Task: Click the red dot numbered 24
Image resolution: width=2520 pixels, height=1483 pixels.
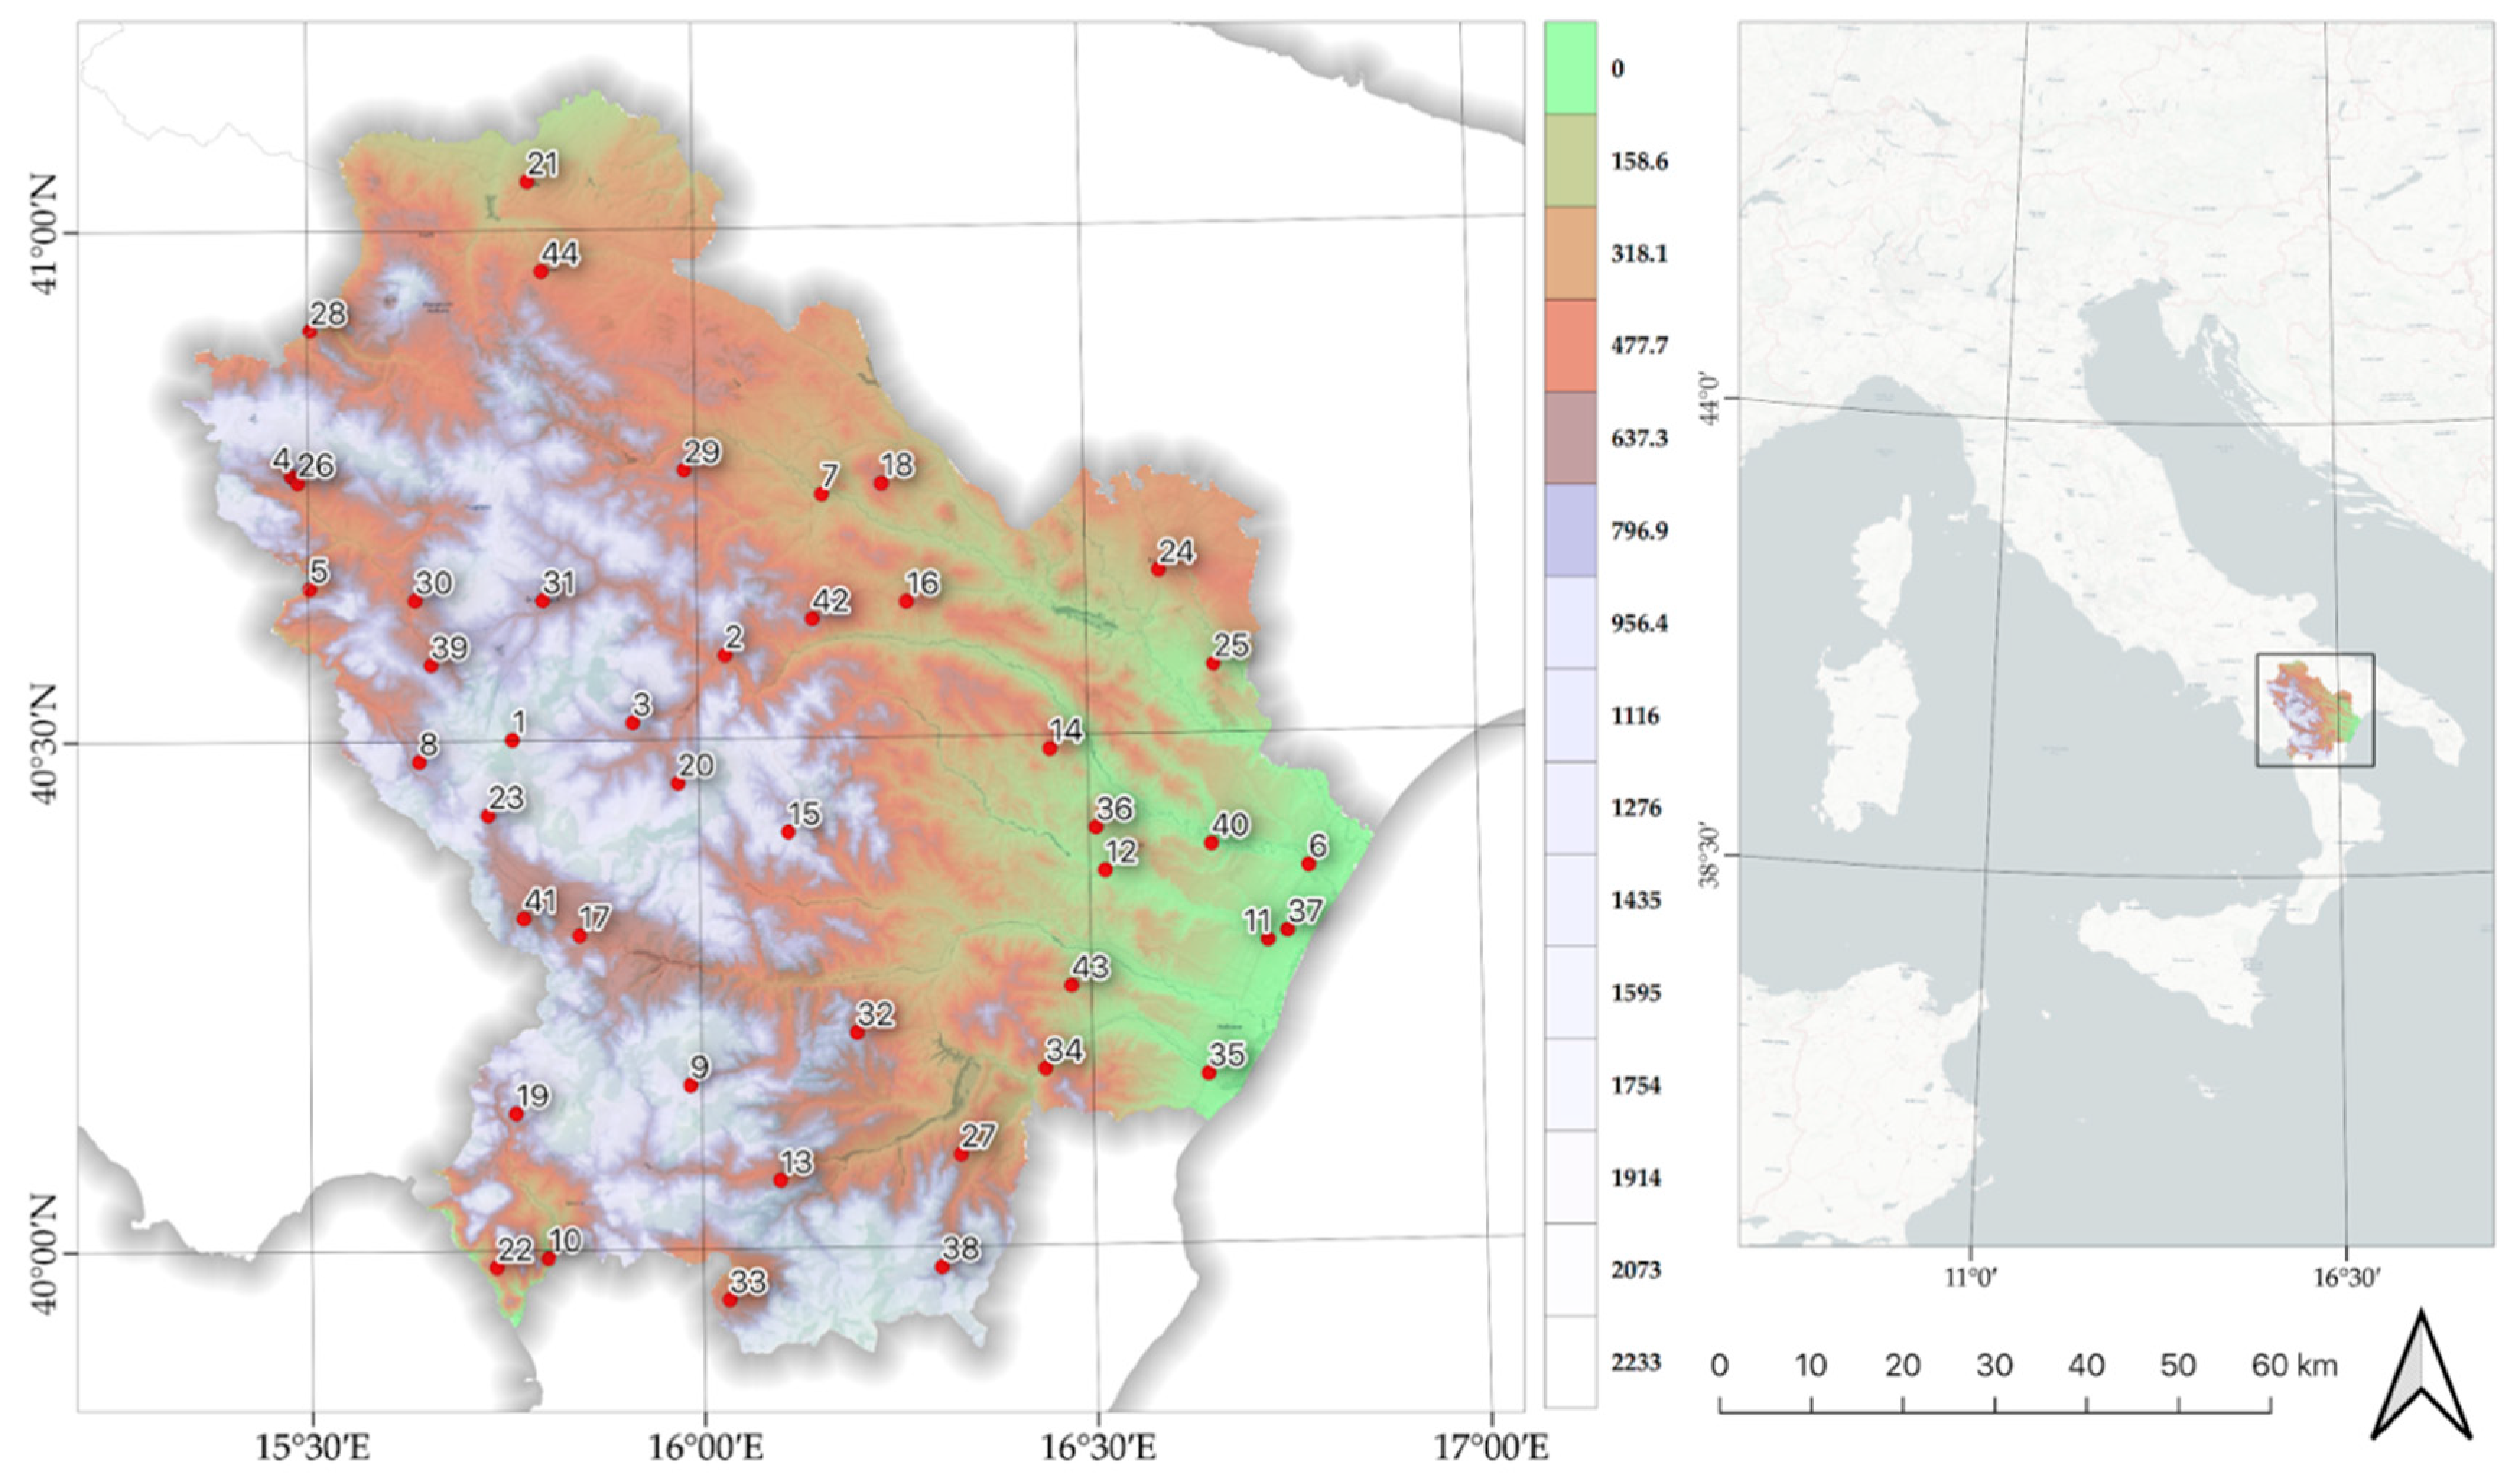Action: point(1159,569)
